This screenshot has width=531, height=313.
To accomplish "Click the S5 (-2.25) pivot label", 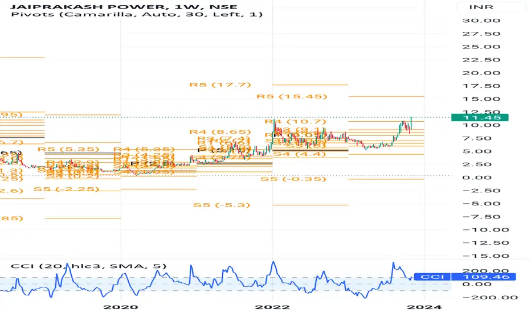I will click(66, 189).
